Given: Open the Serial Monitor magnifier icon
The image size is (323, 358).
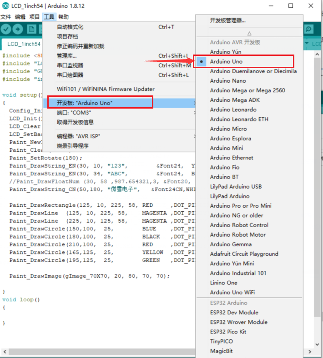Looking at the screenshot, I should 309,29.
